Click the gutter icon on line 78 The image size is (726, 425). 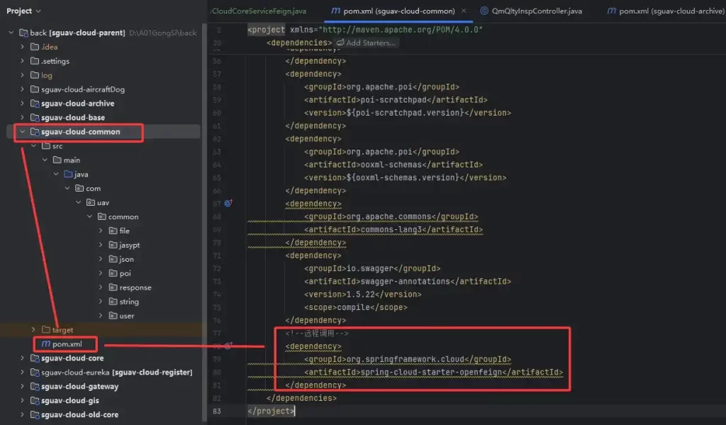pos(228,346)
